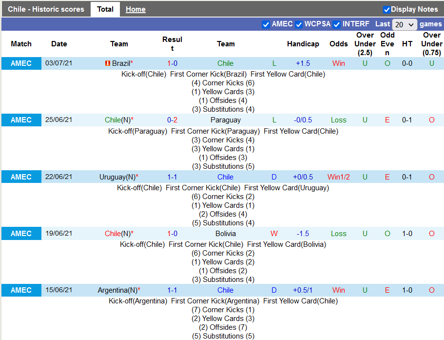Open the Bolivia team link
The width and height of the screenshot is (444, 340).
pos(225,234)
